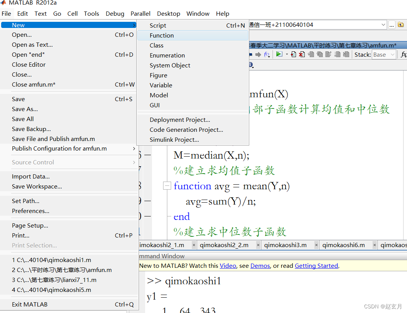Collapse the function avg code fold
The height and width of the screenshot is (313, 407).
(167, 186)
